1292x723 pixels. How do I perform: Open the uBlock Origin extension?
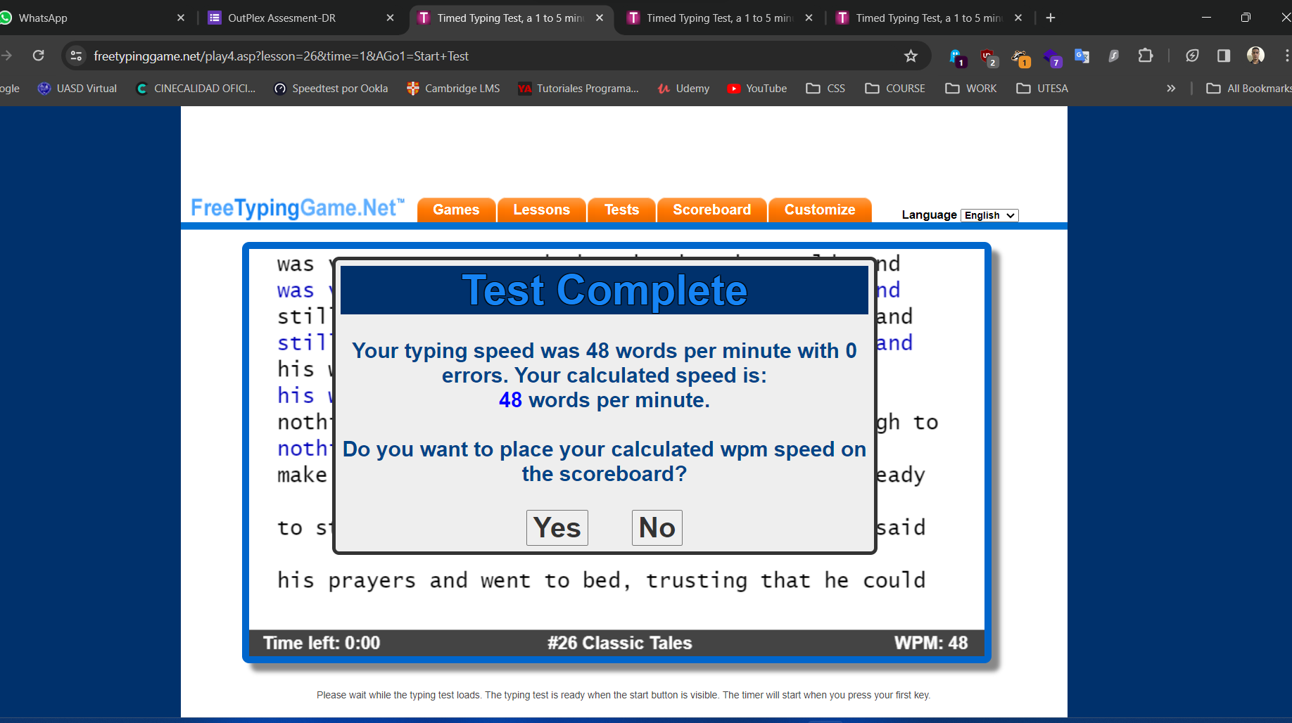(x=988, y=57)
